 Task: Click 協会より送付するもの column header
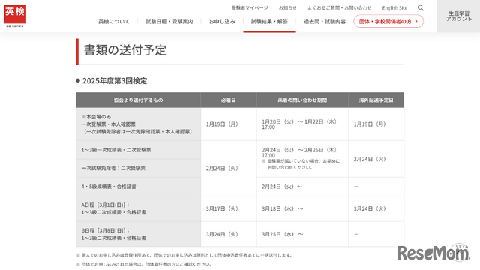tap(138, 100)
